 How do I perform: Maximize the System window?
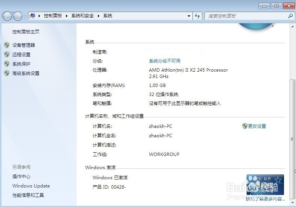(x=276, y=6)
